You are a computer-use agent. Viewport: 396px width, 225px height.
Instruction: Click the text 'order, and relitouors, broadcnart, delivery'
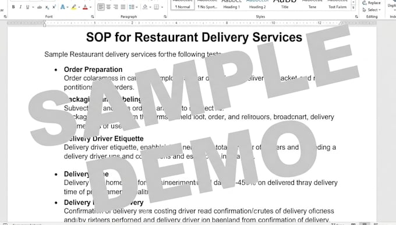[x=271, y=117]
